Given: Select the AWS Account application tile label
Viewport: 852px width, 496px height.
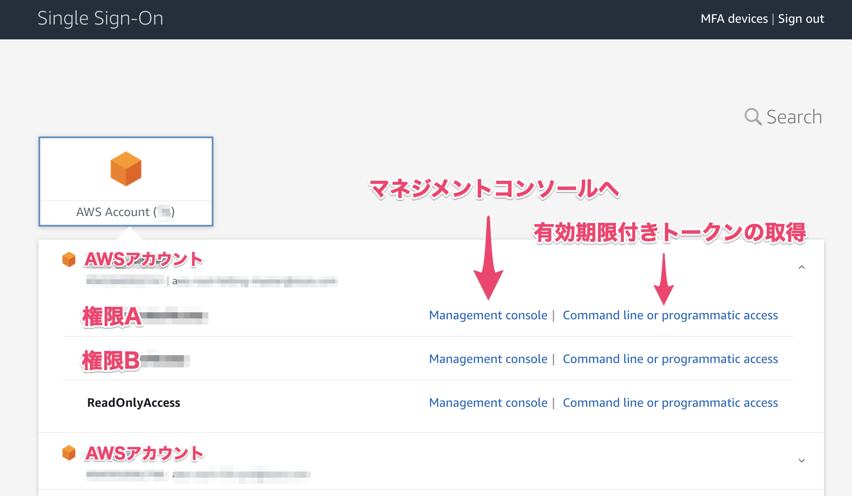Looking at the screenshot, I should pos(125,212).
